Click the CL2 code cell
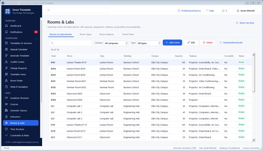The width and height of the screenshot is (263, 151). [53, 112]
